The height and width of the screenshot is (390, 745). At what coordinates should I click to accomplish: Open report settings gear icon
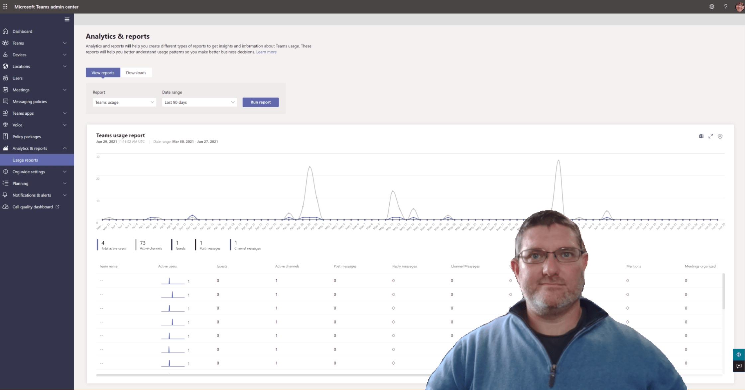coord(720,136)
